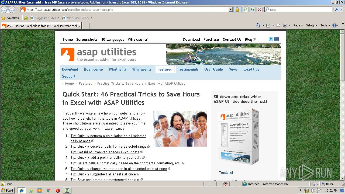Open the Twitter icon on the website
345x194 pixels.
pyautogui.click(x=271, y=39)
